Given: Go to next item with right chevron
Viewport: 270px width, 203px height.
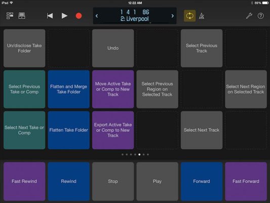Looking at the screenshot, I should click(173, 16).
